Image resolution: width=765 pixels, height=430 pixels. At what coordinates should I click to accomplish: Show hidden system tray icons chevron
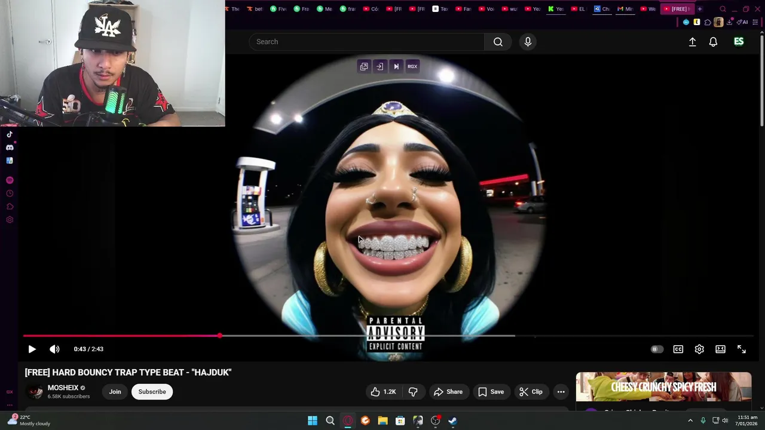(x=690, y=420)
